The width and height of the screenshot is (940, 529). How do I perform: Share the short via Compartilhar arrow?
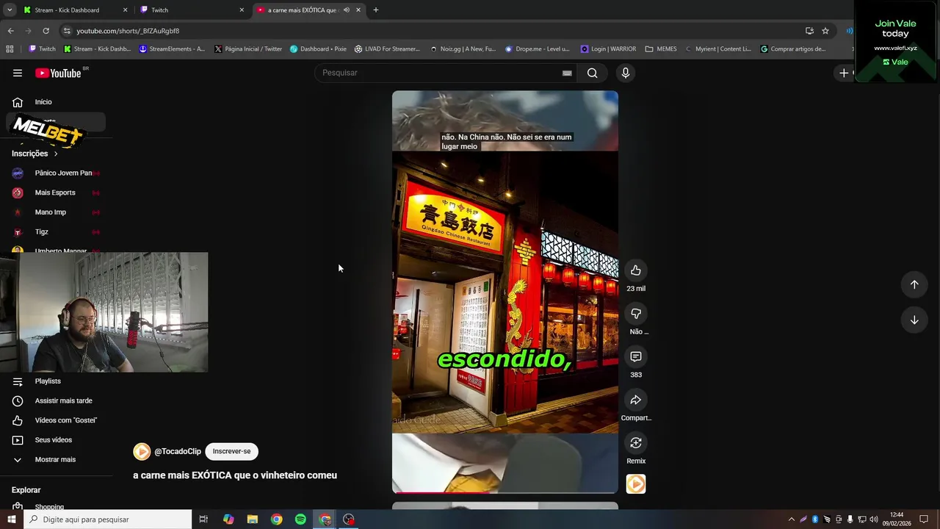point(636,400)
